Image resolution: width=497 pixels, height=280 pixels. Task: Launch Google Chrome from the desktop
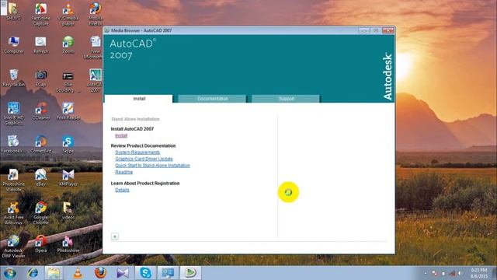point(40,213)
